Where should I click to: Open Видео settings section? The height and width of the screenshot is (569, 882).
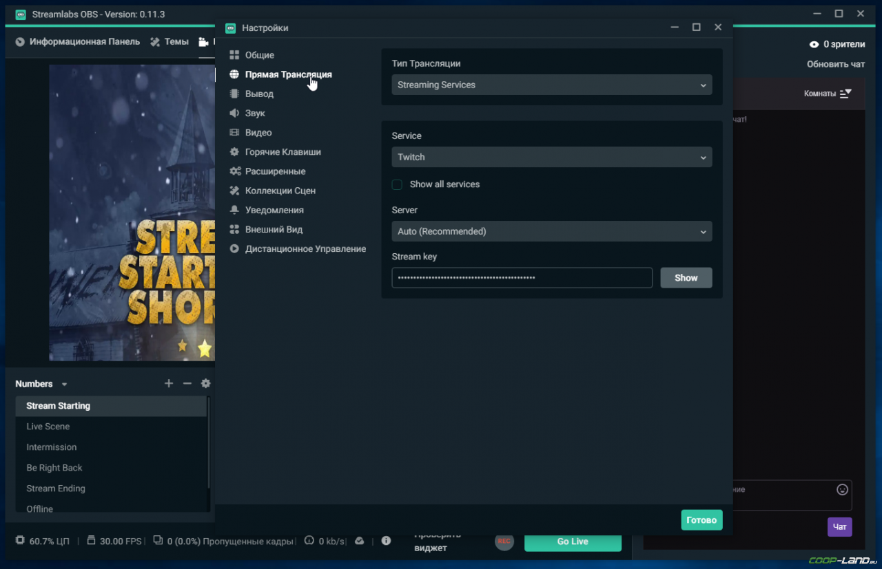[x=258, y=132]
